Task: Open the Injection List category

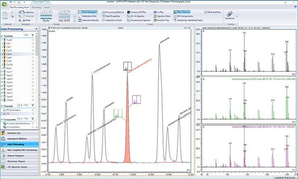Action: (x=19, y=133)
